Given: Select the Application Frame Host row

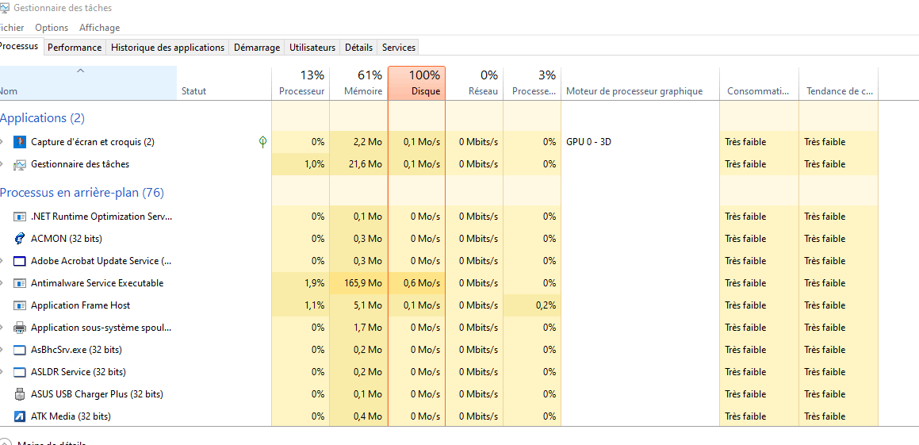Looking at the screenshot, I should pos(80,305).
